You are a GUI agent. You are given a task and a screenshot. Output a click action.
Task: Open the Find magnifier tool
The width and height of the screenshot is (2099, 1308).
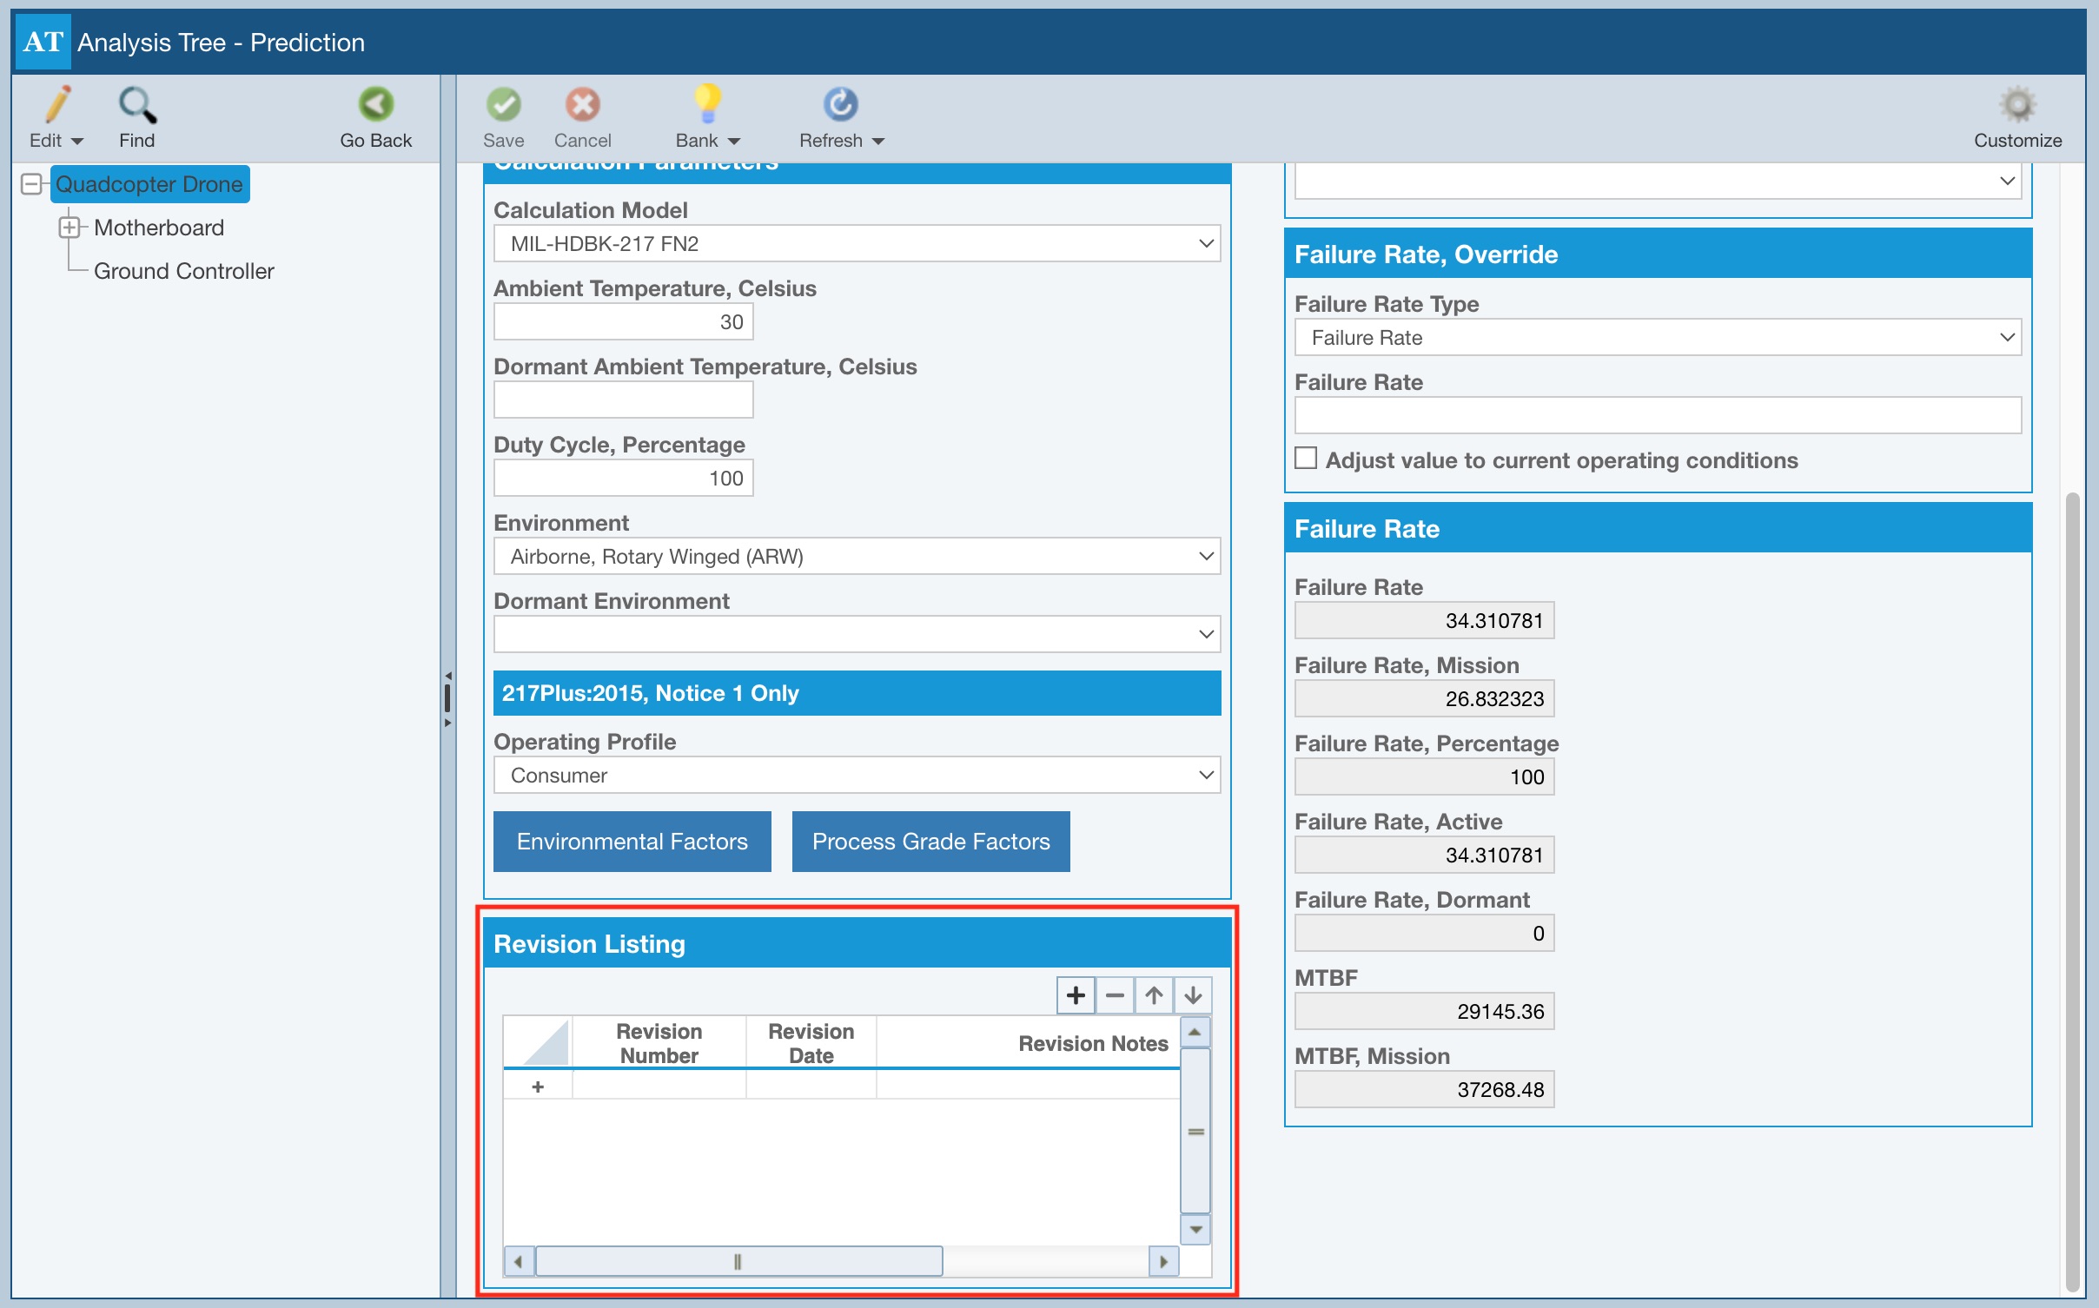137,106
